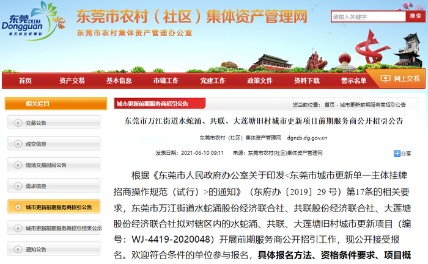Click the monitor icon beside 网上交易
The height and width of the screenshot is (264, 428).
(x=385, y=79)
